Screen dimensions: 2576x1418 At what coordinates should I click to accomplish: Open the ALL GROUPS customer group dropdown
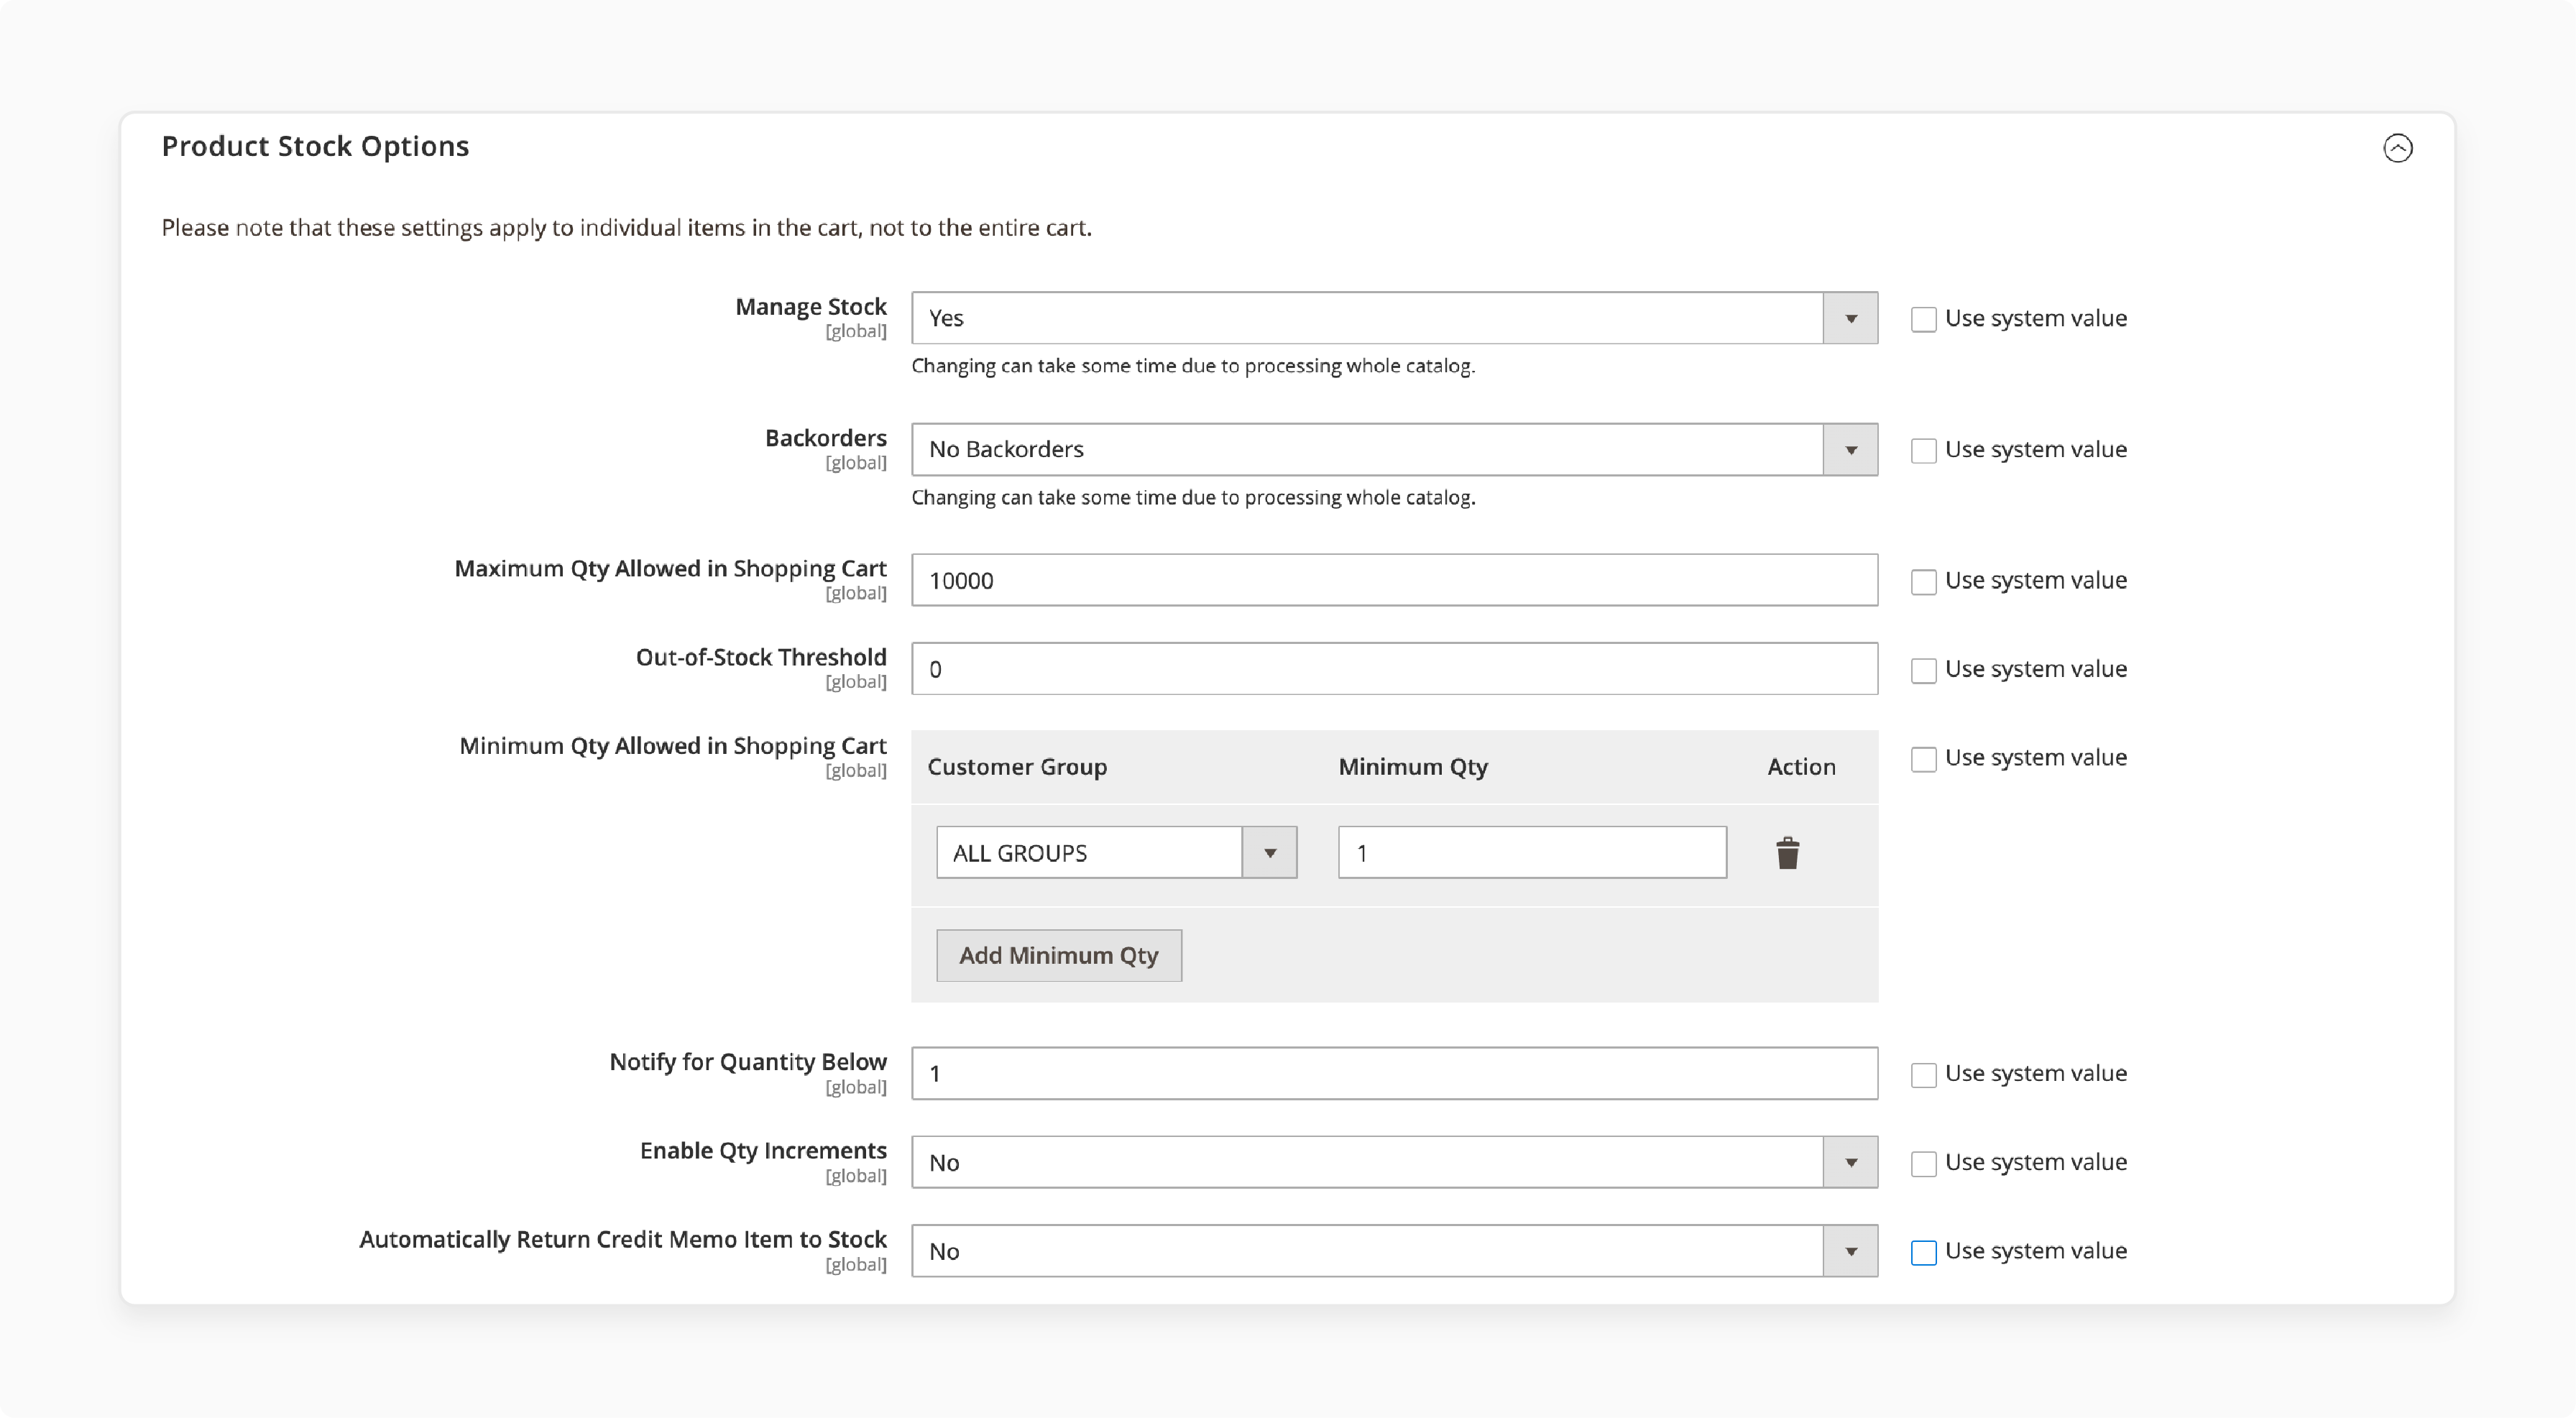[x=1116, y=852]
